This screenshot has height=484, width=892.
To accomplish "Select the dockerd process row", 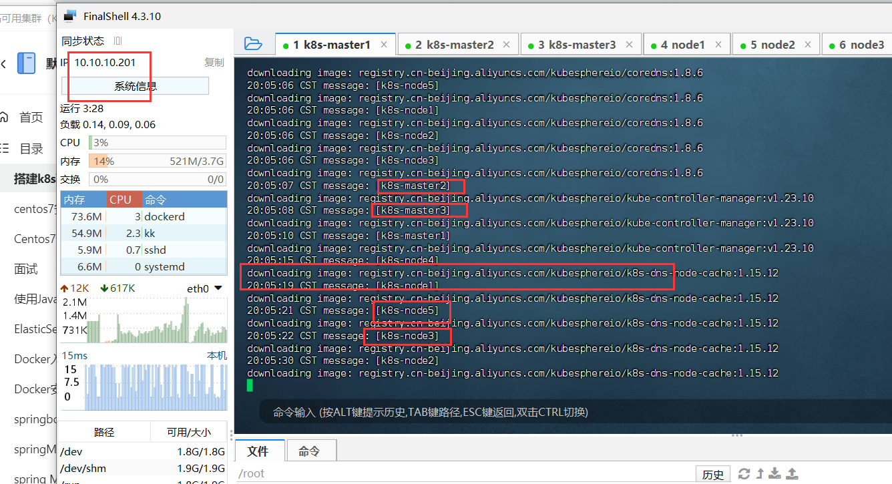I will tap(144, 216).
